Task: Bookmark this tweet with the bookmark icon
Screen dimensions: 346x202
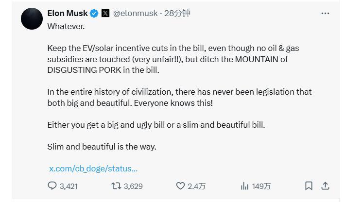Action: [x=309, y=185]
